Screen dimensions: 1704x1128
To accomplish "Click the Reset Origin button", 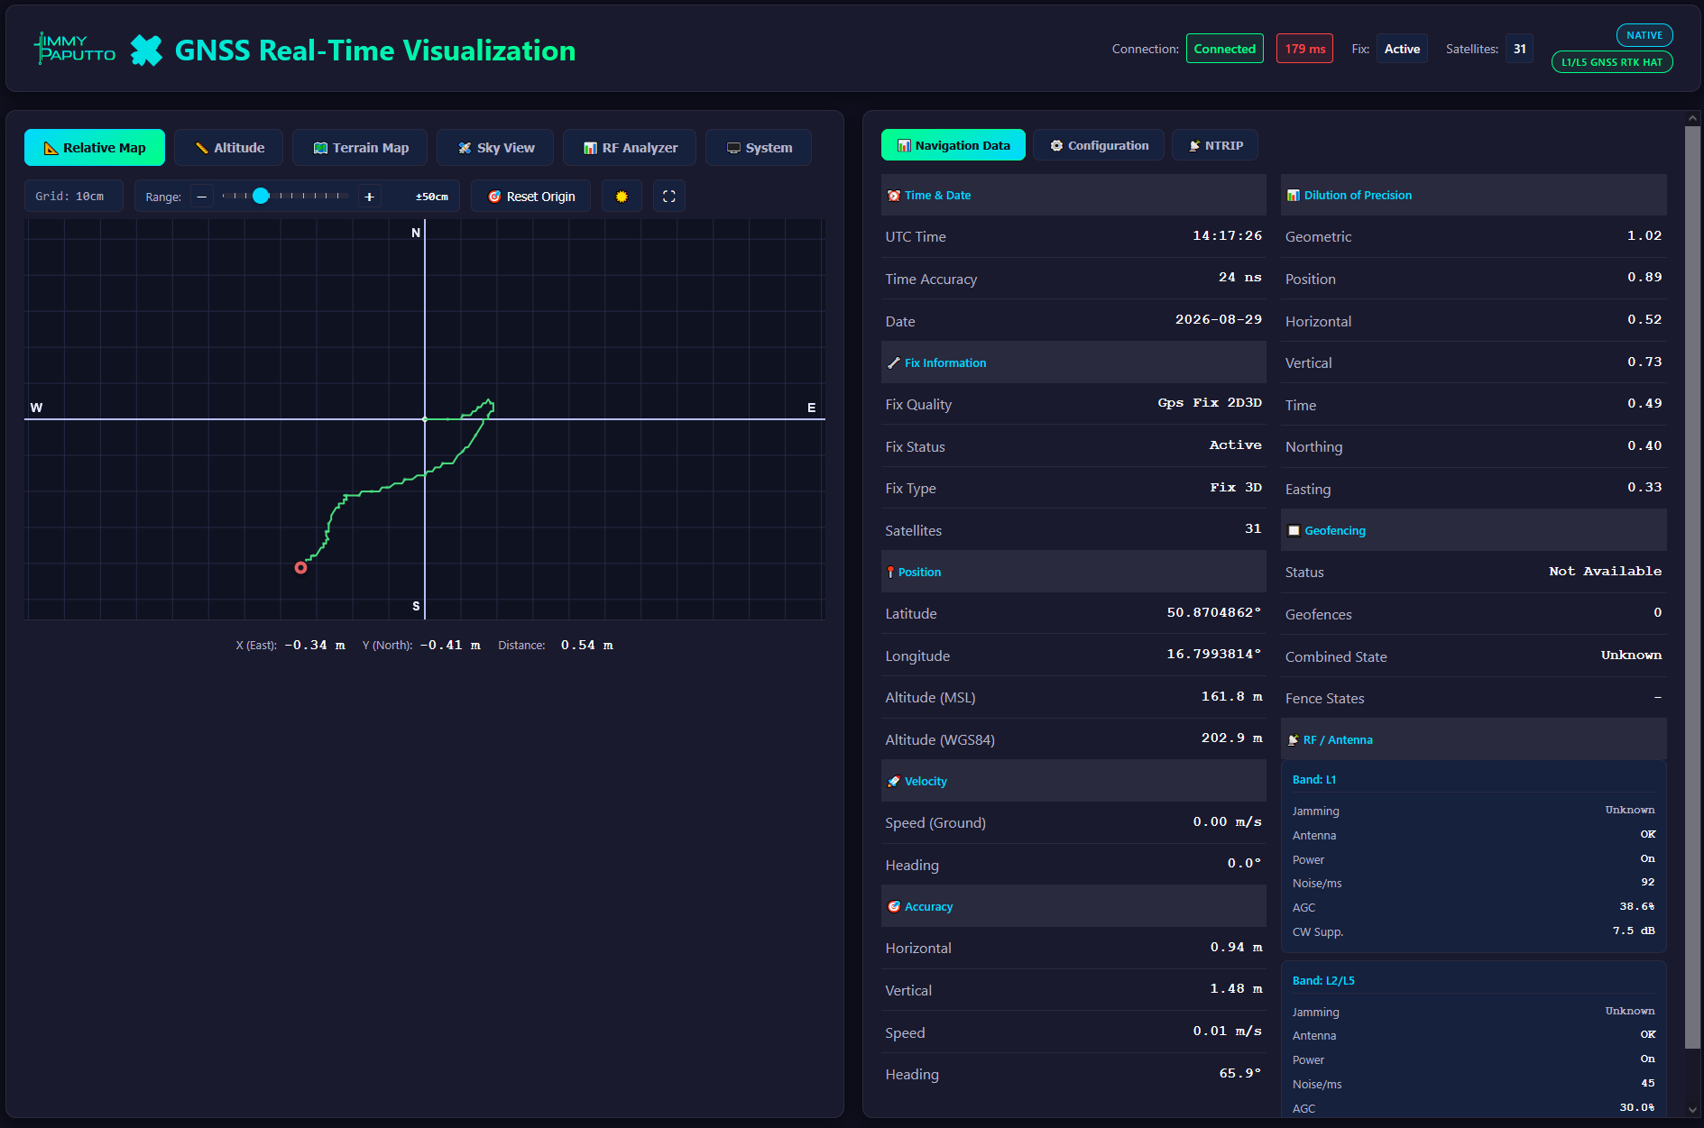I will (x=531, y=197).
